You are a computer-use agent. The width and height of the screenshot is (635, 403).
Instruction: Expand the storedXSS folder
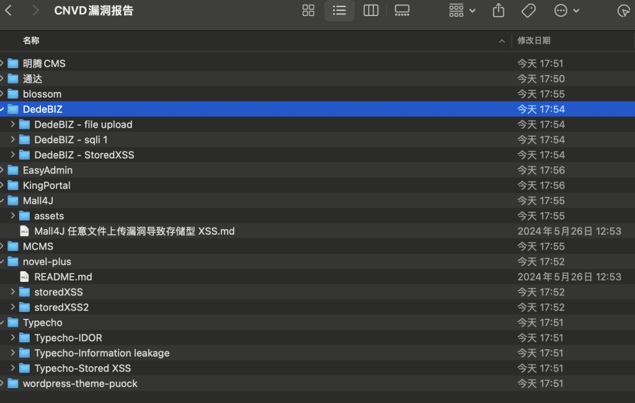(x=12, y=292)
